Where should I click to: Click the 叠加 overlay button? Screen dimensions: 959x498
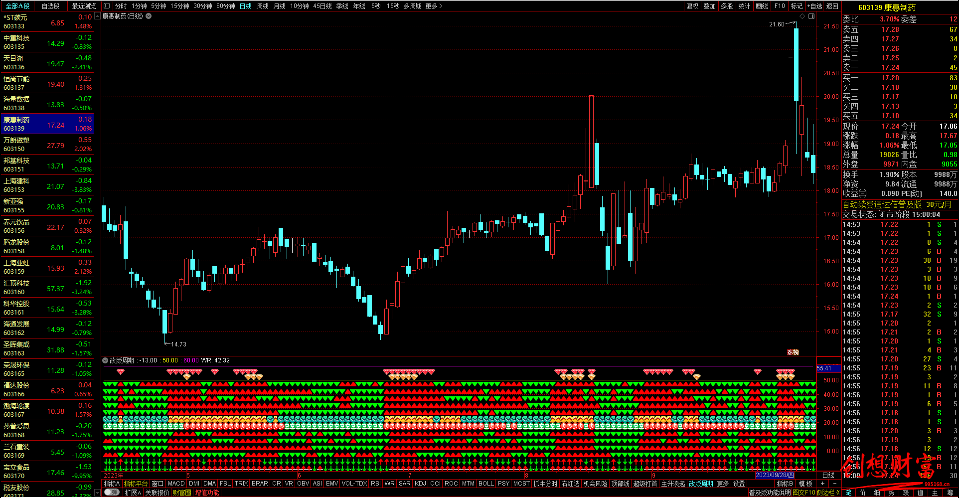(x=709, y=6)
